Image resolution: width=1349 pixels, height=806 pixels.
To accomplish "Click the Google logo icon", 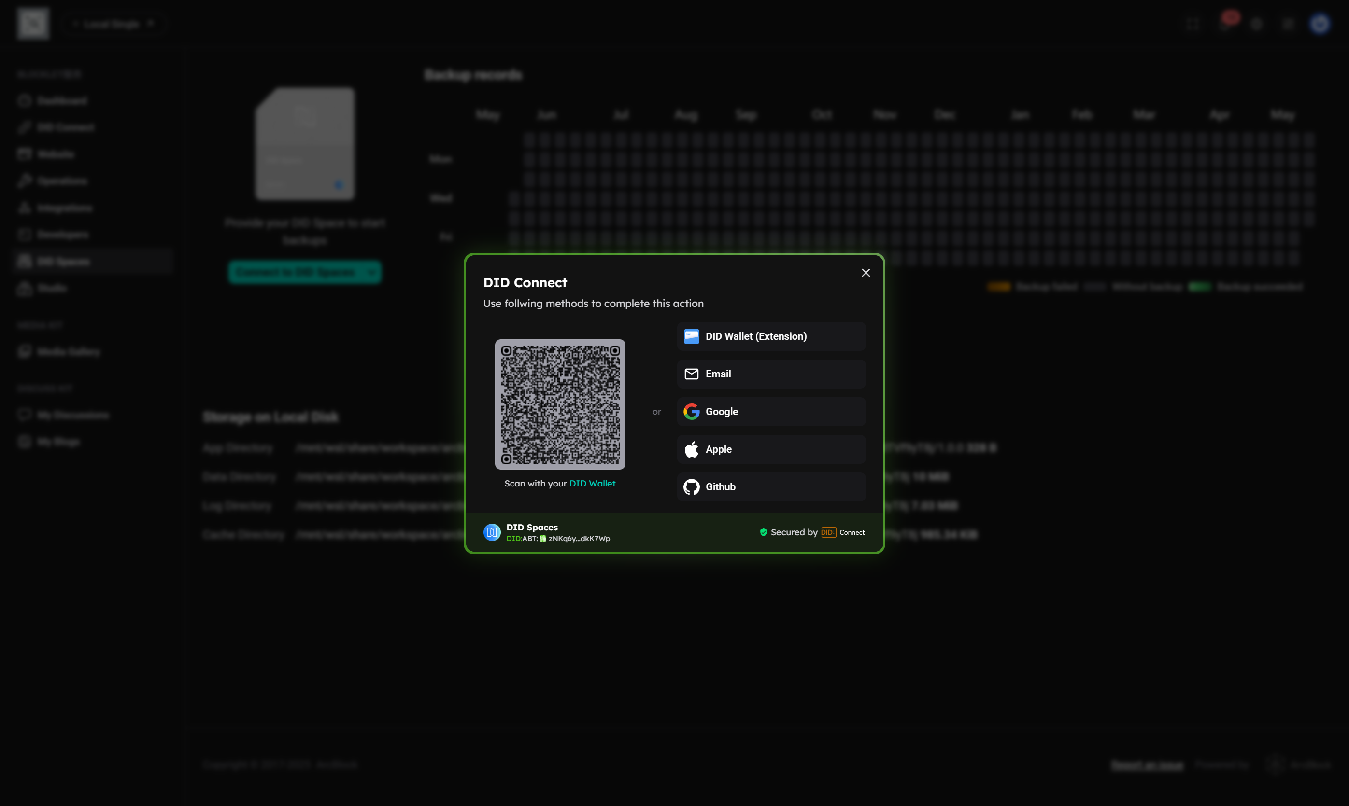I will click(691, 412).
